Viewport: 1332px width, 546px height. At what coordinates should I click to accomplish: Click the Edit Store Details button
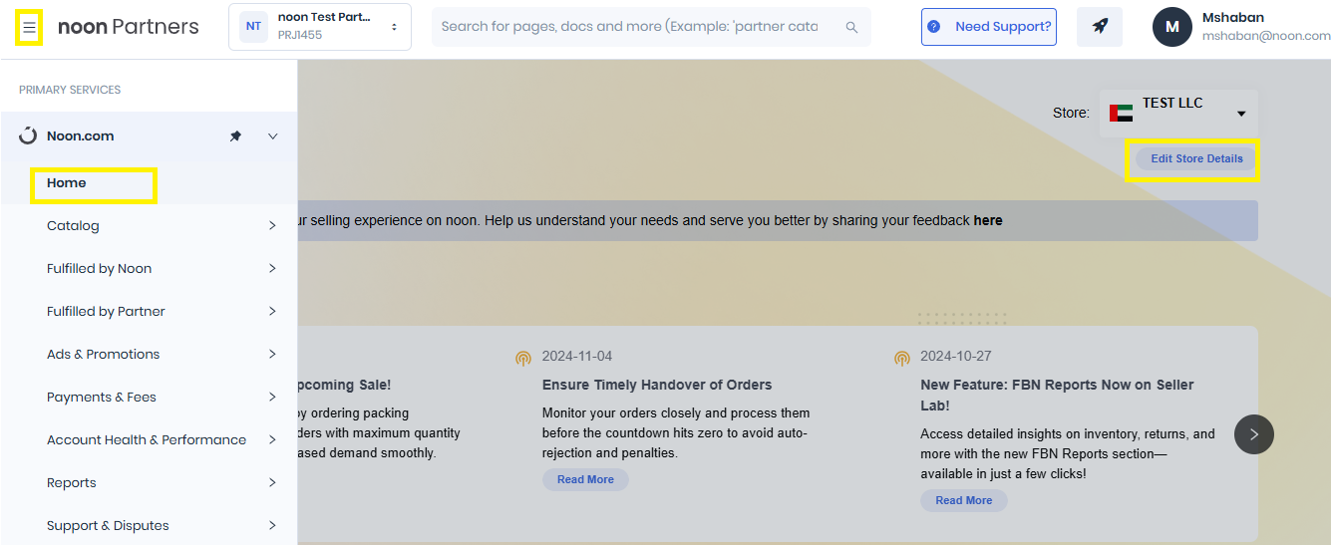[x=1196, y=159]
